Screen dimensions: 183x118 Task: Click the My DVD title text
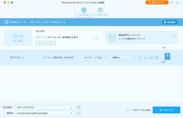point(40,31)
